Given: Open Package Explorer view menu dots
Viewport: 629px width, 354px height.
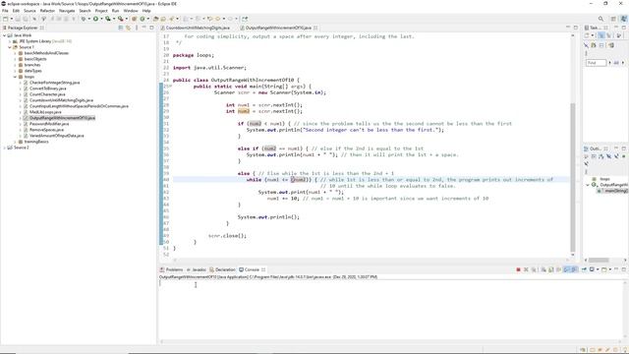Looking at the screenshot, I should pyautogui.click(x=137, y=28).
